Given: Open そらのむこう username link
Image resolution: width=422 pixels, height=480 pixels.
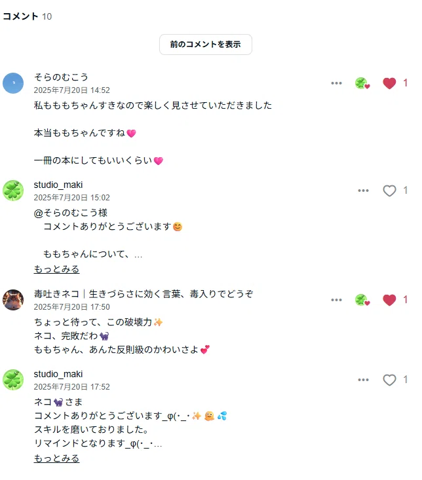Looking at the screenshot, I should (x=61, y=77).
